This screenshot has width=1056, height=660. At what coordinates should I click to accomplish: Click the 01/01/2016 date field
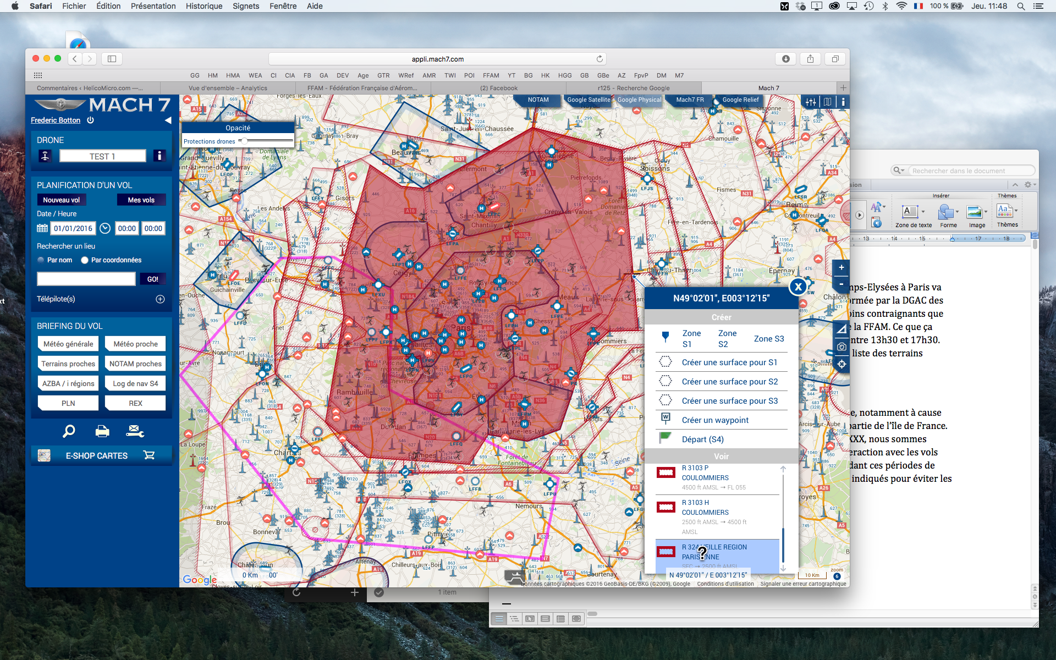pos(73,228)
